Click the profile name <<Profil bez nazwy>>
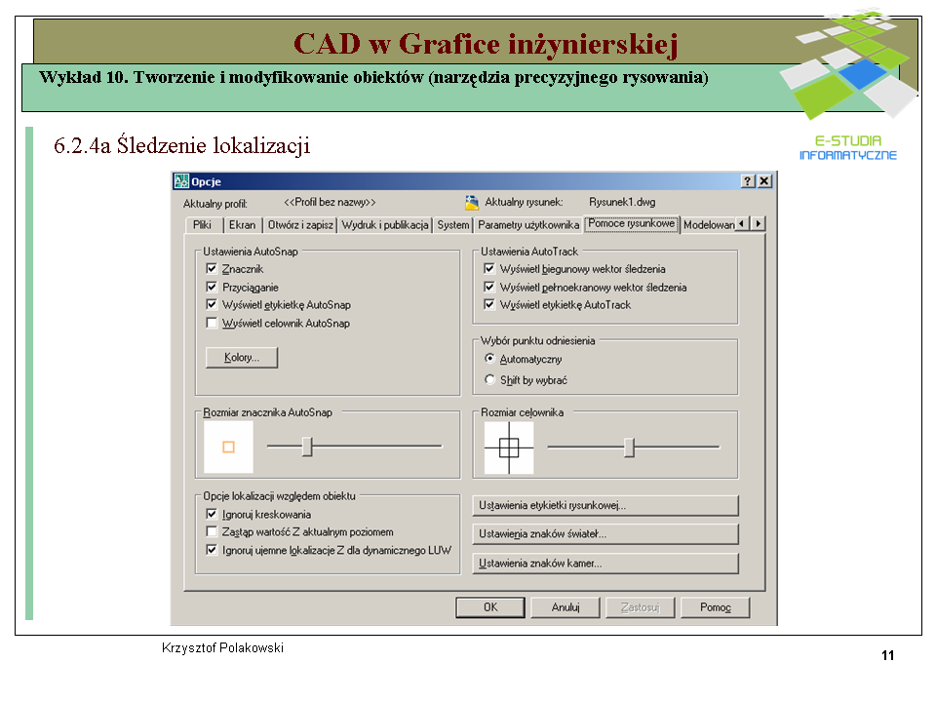Viewport: 936px width, 702px height. (x=330, y=203)
